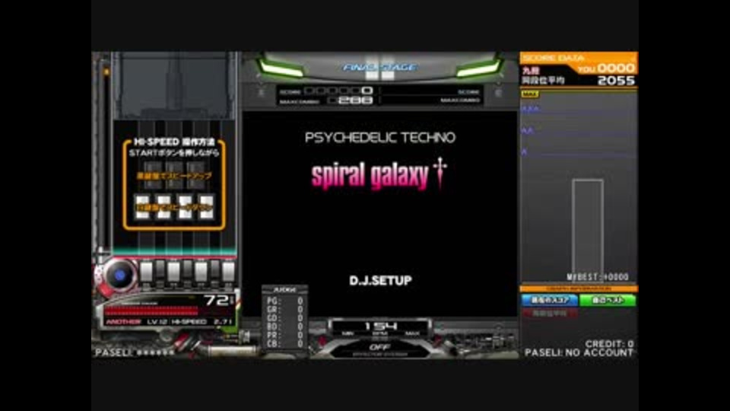Screen dimensions: 730x411
Task: Click the masked PASELI balance under the keys
Action: [x=135, y=352]
